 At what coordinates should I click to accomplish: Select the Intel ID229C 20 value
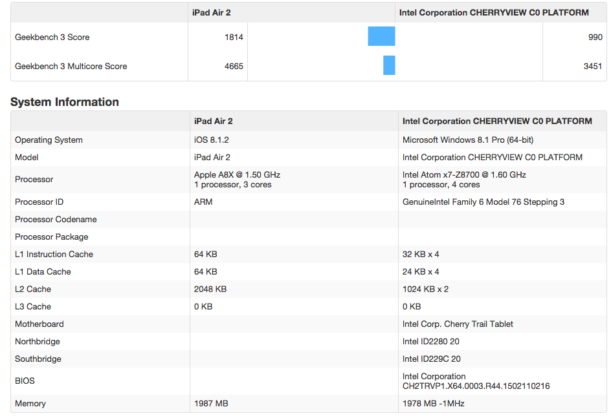(x=432, y=359)
